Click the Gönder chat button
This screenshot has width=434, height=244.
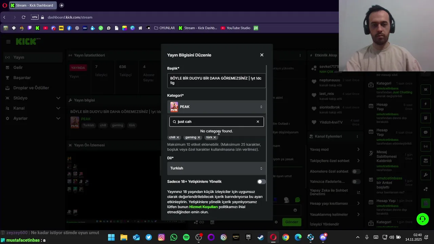pyautogui.click(x=292, y=222)
